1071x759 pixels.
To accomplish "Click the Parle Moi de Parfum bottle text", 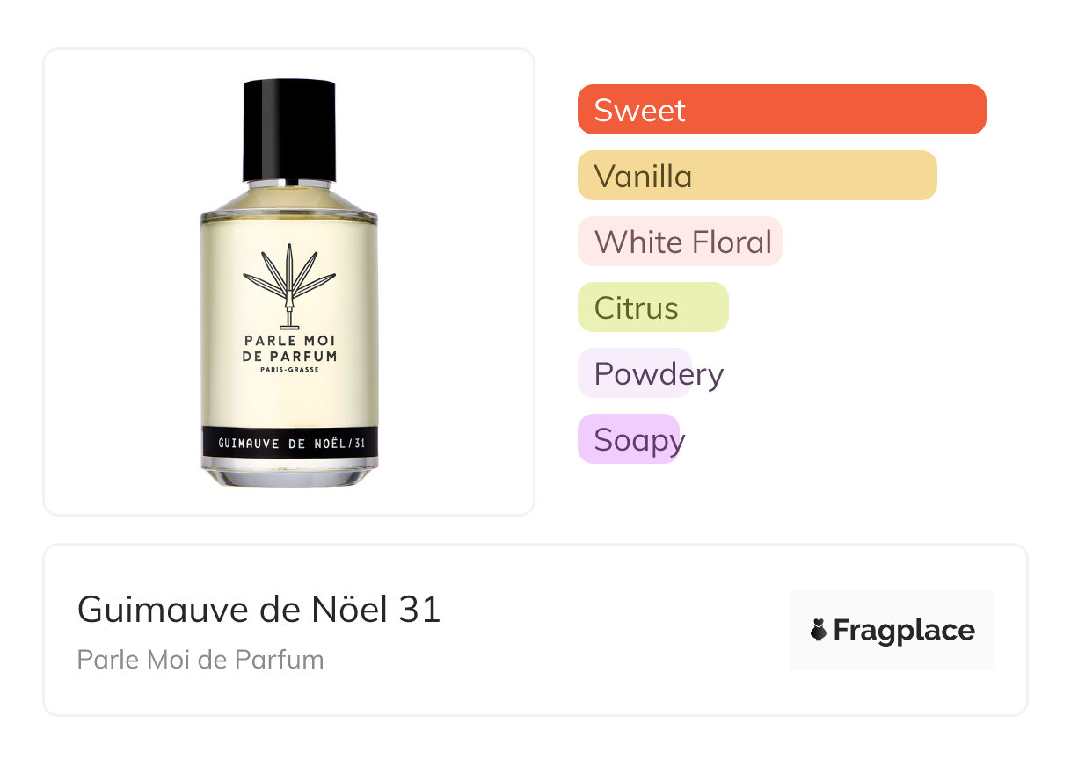I will (289, 349).
